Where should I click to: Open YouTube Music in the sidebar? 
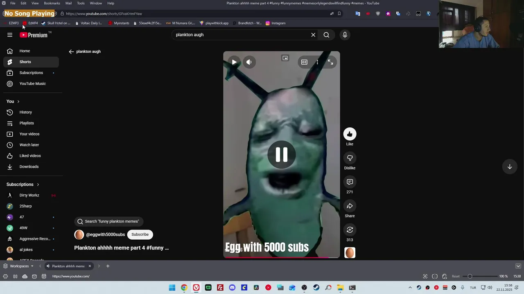pyautogui.click(x=31, y=84)
